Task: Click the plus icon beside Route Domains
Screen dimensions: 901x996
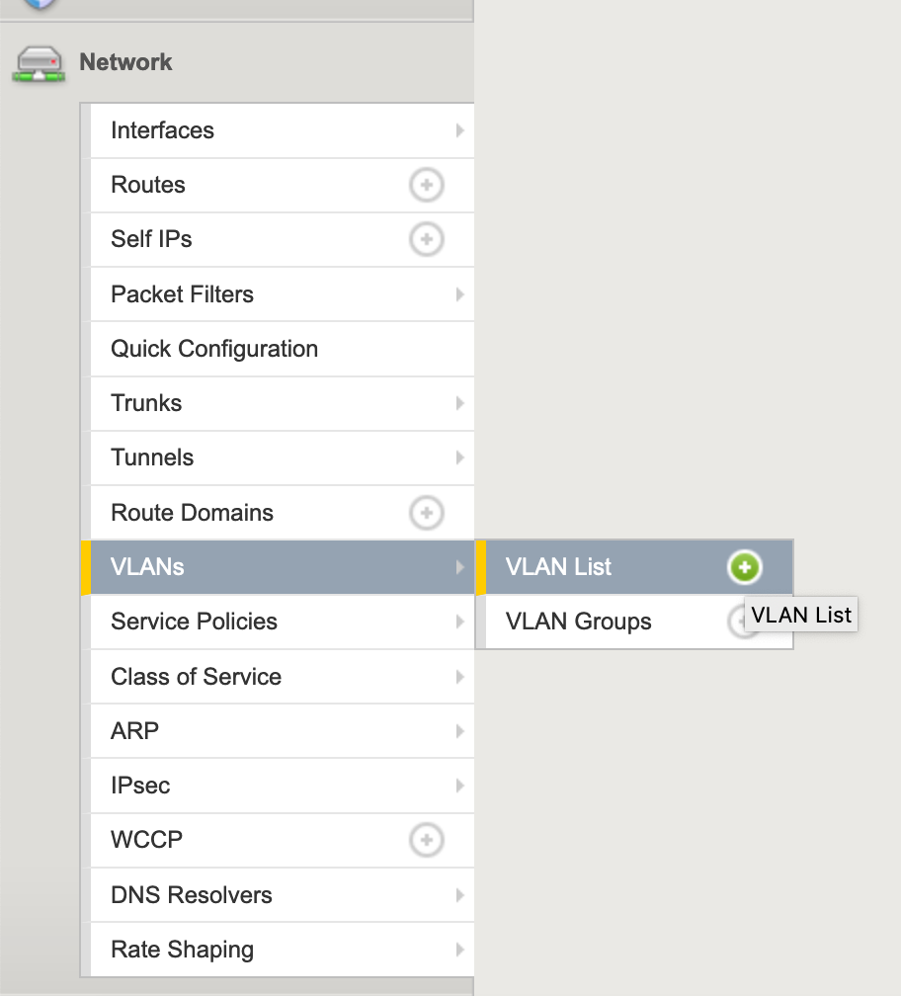Action: pyautogui.click(x=426, y=513)
